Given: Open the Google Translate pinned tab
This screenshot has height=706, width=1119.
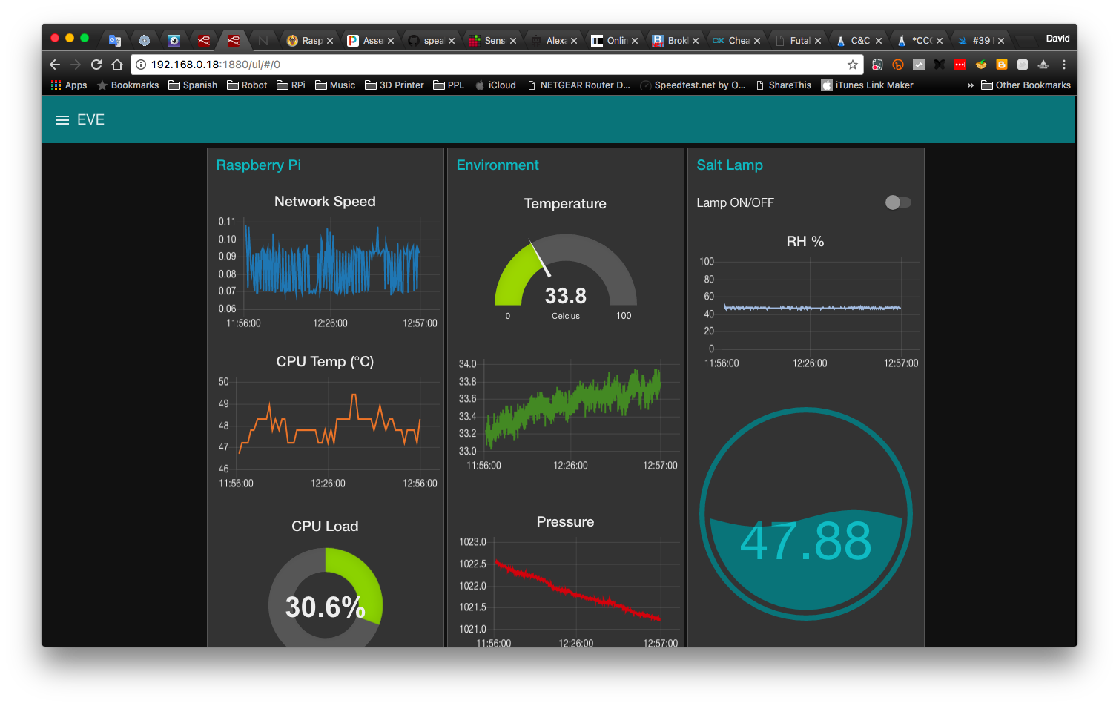Looking at the screenshot, I should point(114,41).
